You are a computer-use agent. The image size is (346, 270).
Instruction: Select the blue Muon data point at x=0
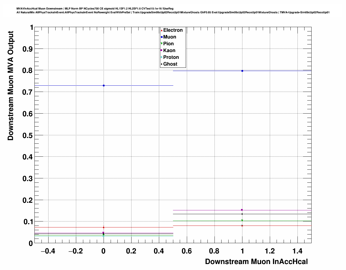(104, 86)
